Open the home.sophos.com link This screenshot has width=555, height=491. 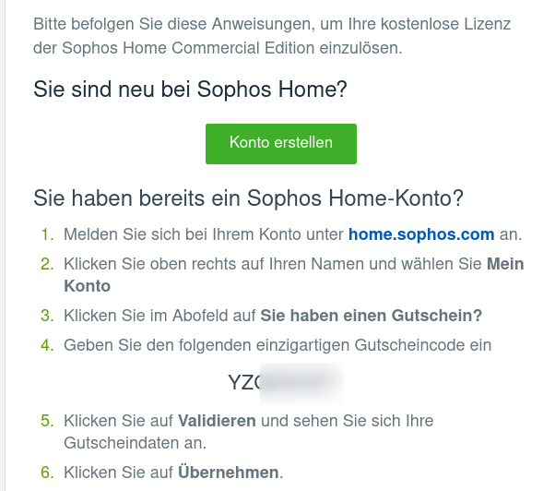(x=421, y=235)
